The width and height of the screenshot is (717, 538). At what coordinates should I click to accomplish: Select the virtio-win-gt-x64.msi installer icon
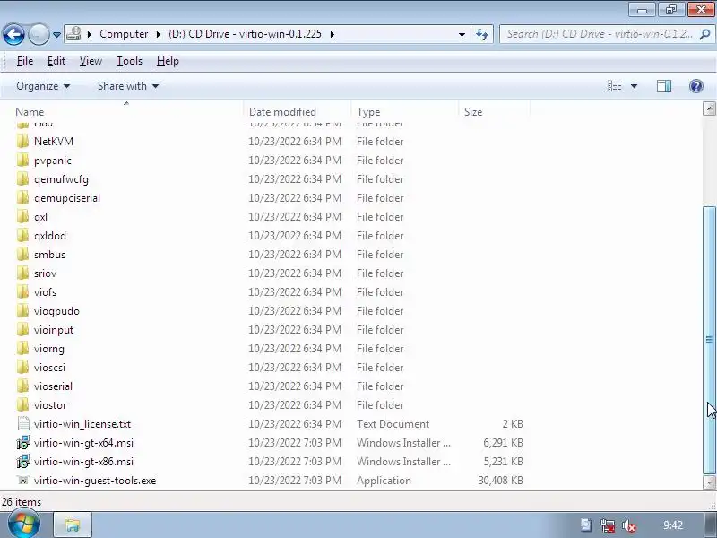pos(23,442)
